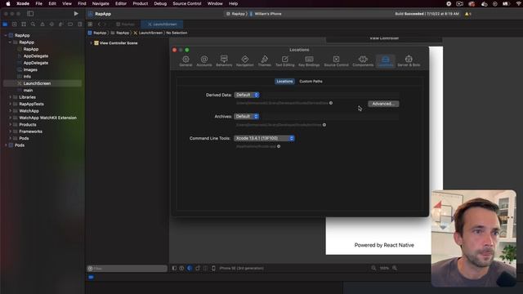Viewport: 523px width, 294px height.
Task: Click iPhone SE (3rd generation) device selector
Action: pyautogui.click(x=241, y=268)
